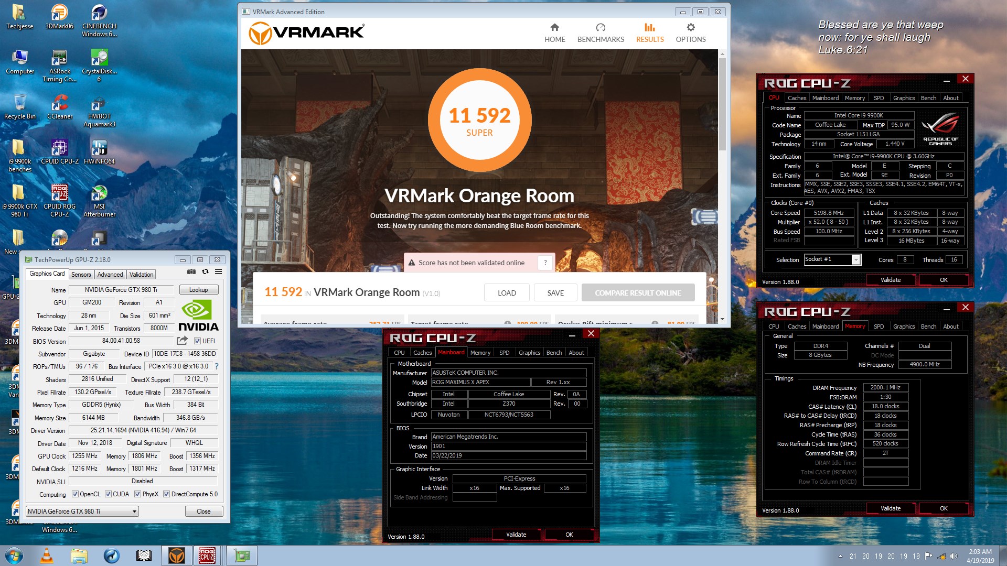Open the HWBOT Aquamark3 shortcut
This screenshot has height=566, width=1007.
(x=99, y=111)
